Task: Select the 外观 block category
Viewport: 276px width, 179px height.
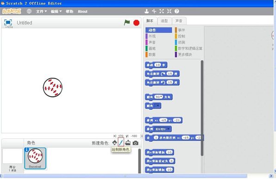Action: (x=151, y=36)
